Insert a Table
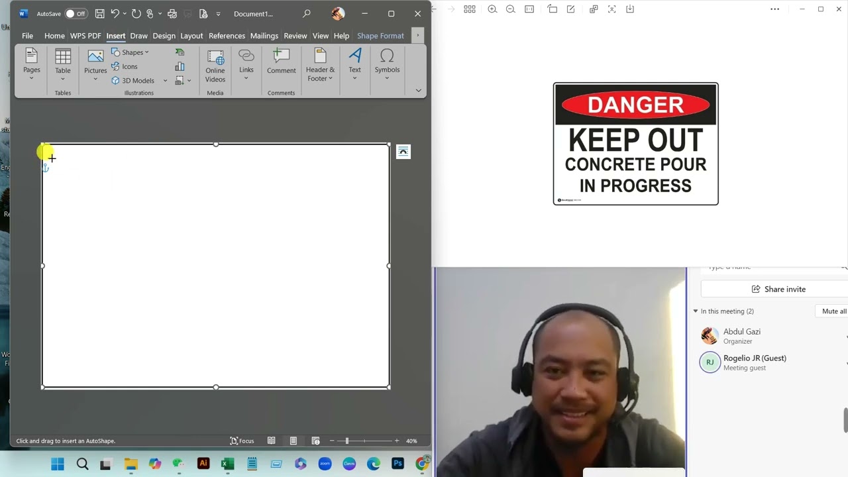This screenshot has width=848, height=477. point(63,64)
